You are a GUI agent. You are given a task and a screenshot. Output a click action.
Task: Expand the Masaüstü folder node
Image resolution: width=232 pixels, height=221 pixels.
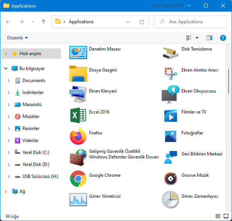(9, 105)
